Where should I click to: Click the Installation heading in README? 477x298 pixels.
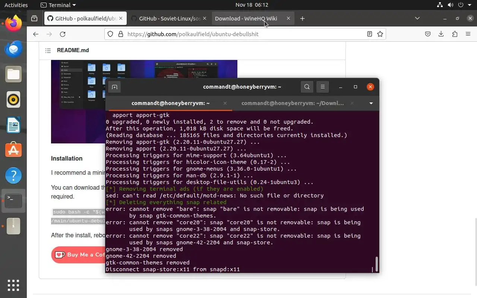point(67,158)
